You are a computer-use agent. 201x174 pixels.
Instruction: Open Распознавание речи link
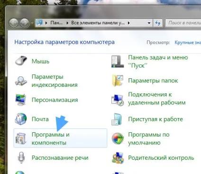tap(60, 158)
